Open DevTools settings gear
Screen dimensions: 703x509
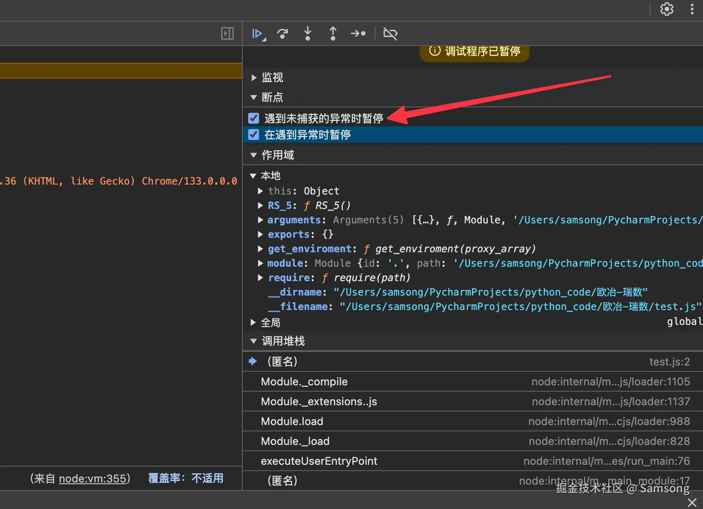pyautogui.click(x=667, y=9)
